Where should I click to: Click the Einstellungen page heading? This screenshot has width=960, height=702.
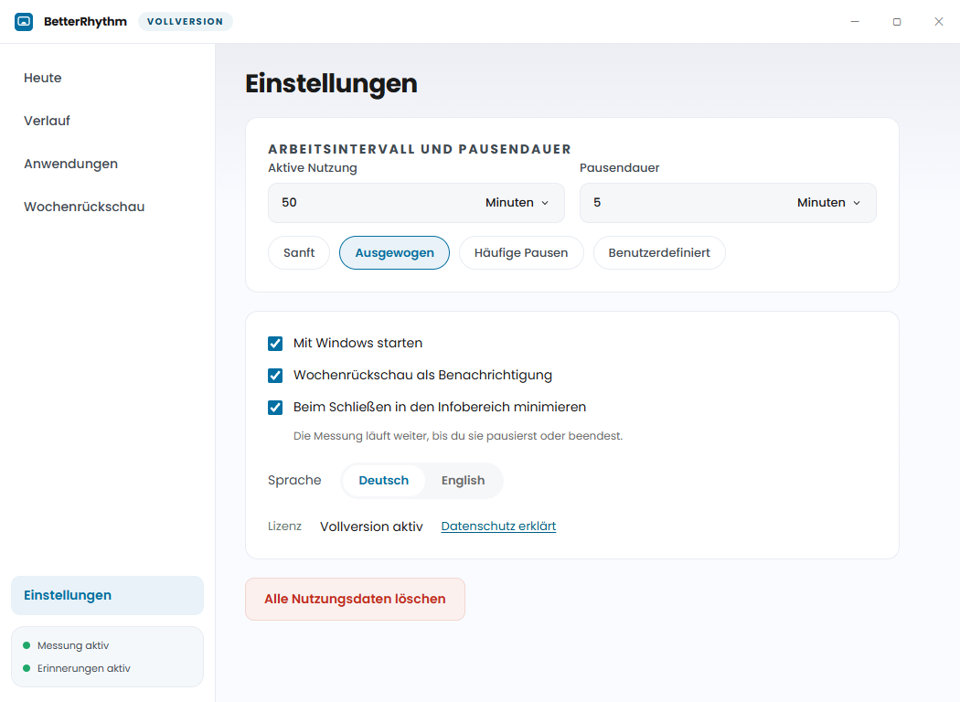coord(331,84)
